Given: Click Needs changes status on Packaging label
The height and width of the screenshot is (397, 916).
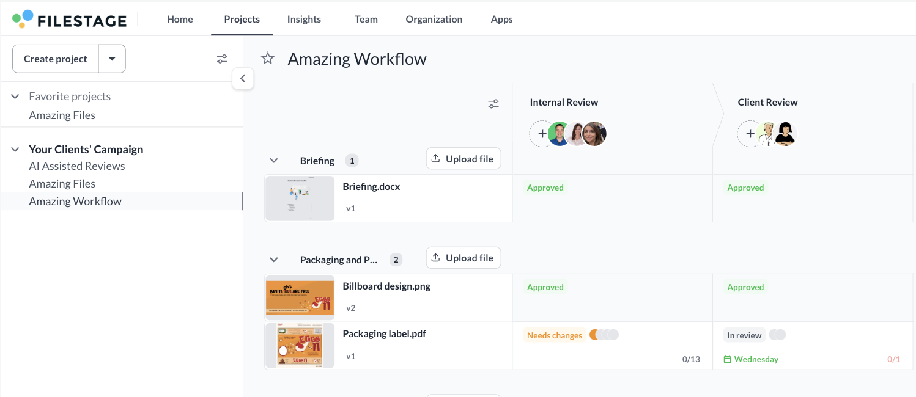Looking at the screenshot, I should (x=554, y=335).
